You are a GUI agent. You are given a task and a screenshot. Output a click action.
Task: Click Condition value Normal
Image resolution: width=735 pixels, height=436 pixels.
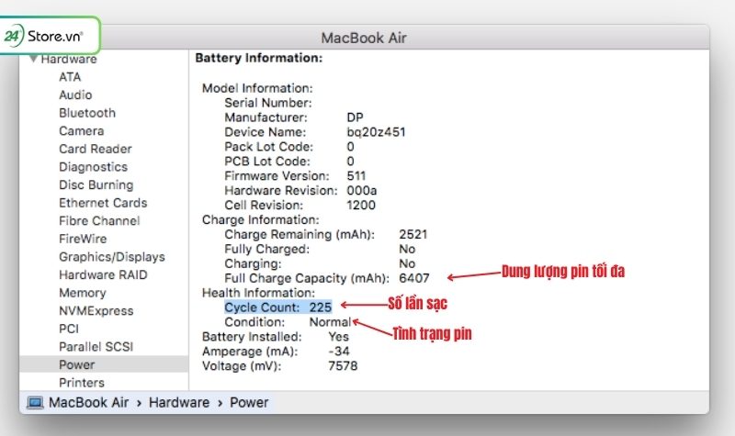(330, 322)
